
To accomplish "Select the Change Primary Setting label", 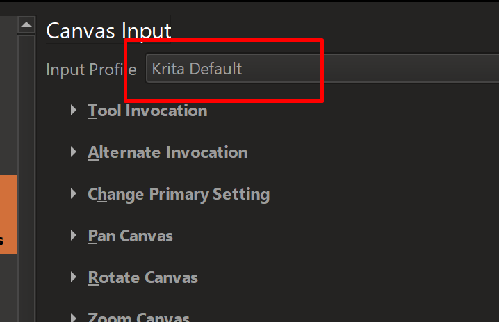I will click(179, 194).
